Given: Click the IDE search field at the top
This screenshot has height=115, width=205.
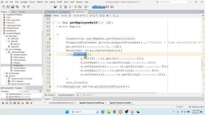Looking at the screenshot, I should pyautogui.click(x=173, y=2).
